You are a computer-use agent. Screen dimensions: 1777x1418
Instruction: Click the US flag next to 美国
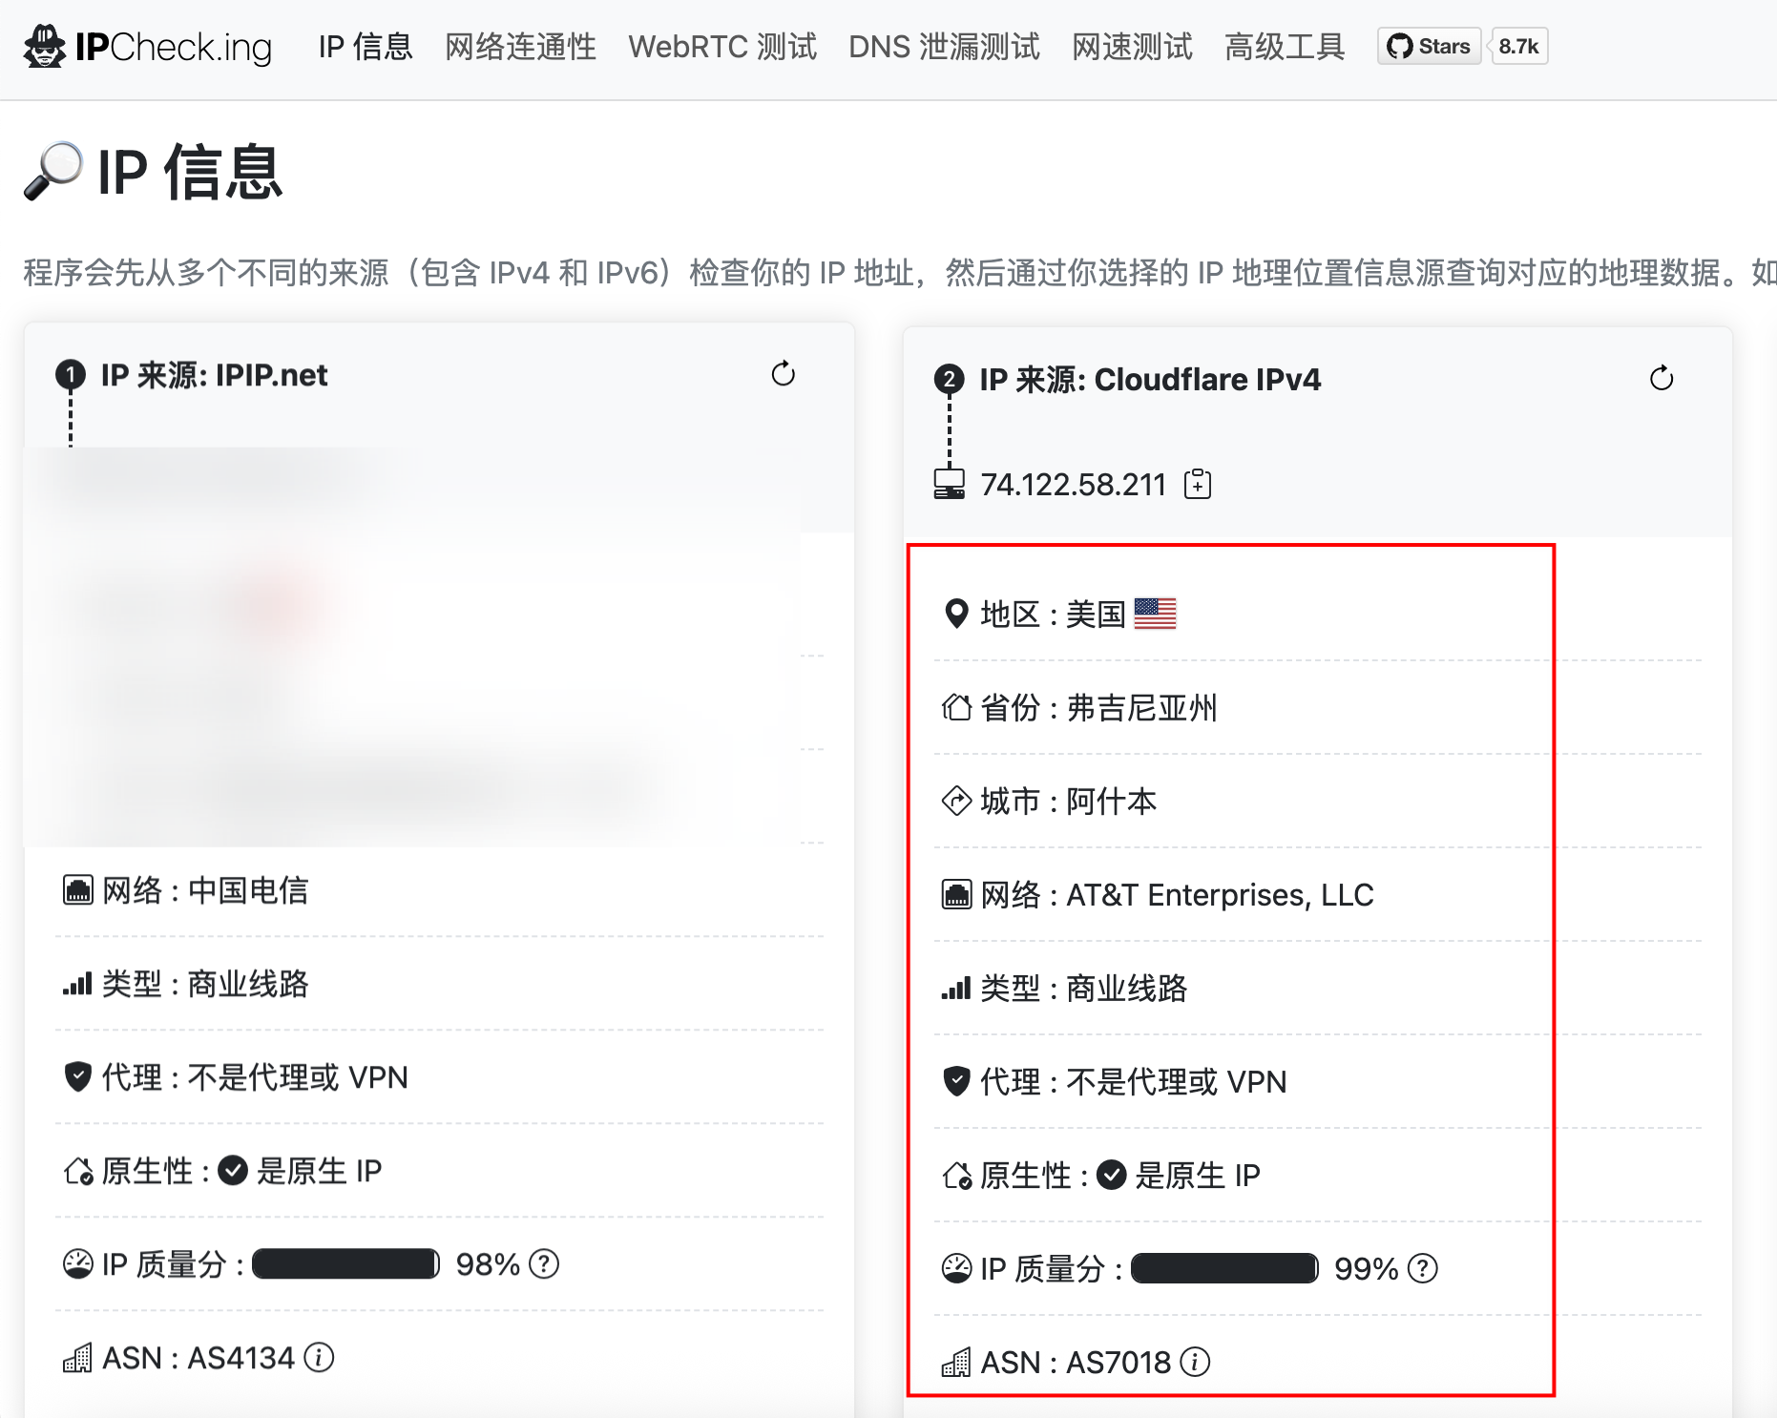(x=1156, y=614)
